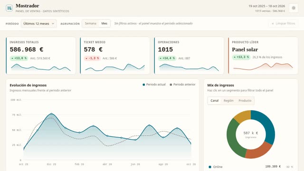Click the Mostrador app logo icon
The image size is (304, 171).
pyautogui.click(x=9, y=8)
